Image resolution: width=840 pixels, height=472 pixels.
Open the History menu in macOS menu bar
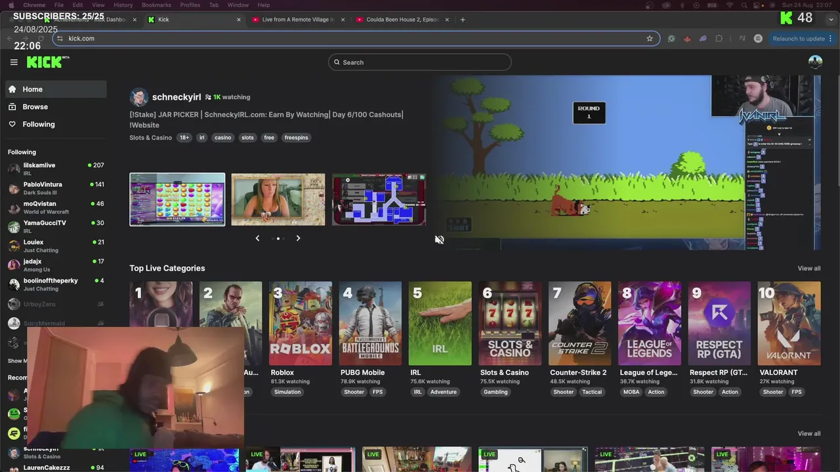pyautogui.click(x=123, y=5)
